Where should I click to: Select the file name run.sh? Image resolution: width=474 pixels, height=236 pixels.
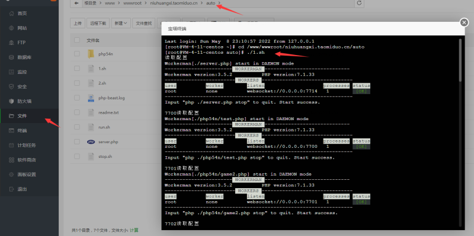point(104,127)
